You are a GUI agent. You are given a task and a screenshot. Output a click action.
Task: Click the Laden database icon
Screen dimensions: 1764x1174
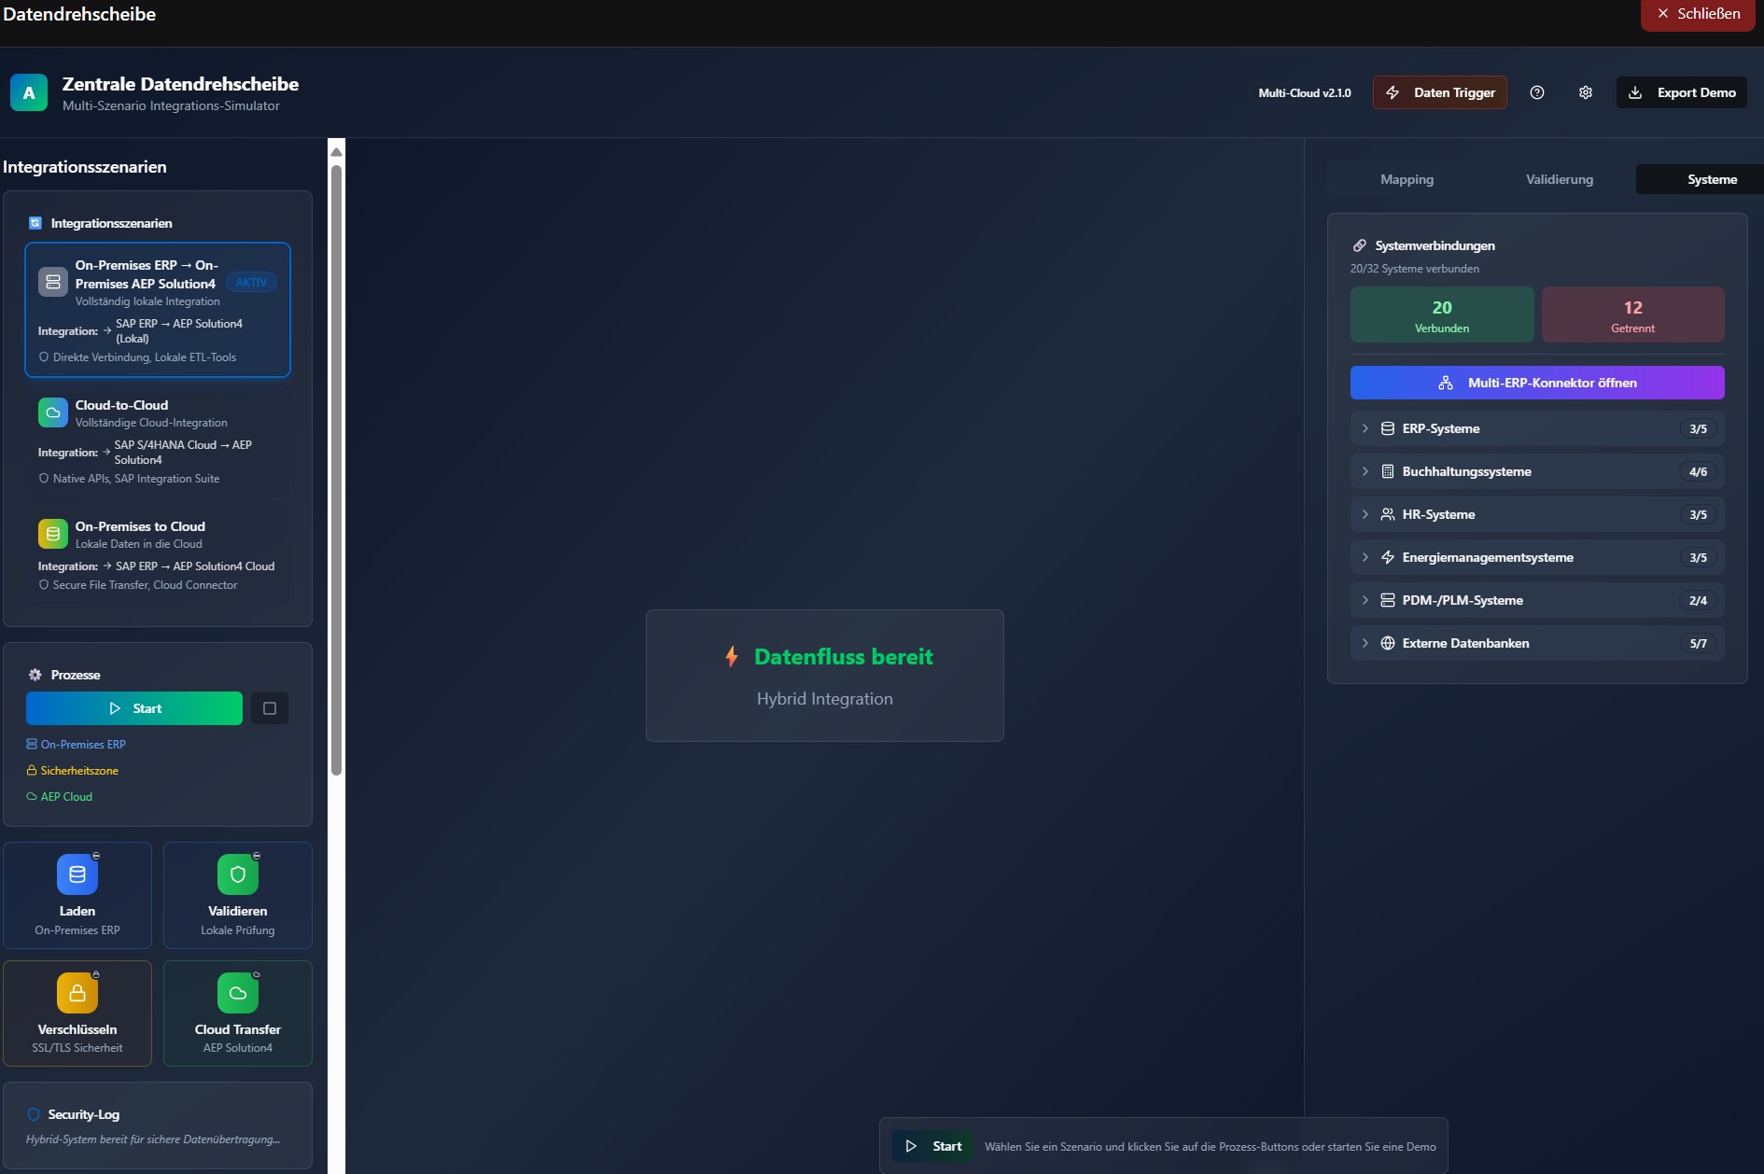pyautogui.click(x=77, y=874)
